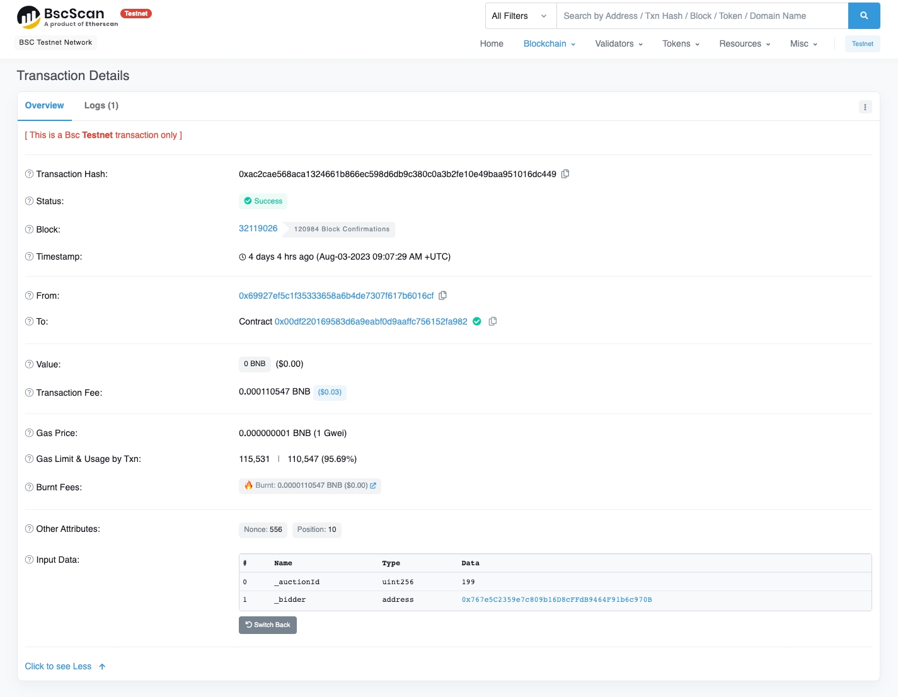This screenshot has width=898, height=697.
Task: Open the _bidder address link
Action: point(556,599)
